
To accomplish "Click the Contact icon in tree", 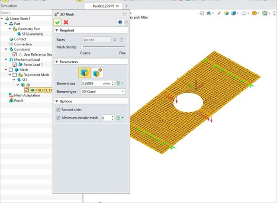I will click(11, 39).
